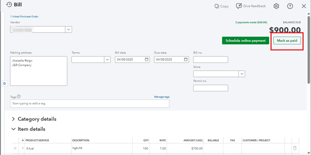
Task: Open the Vendor dropdown
Action: 68,29
